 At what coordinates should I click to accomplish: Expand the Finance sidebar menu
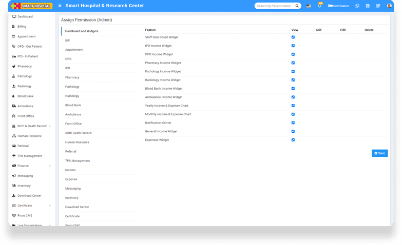(x=32, y=166)
